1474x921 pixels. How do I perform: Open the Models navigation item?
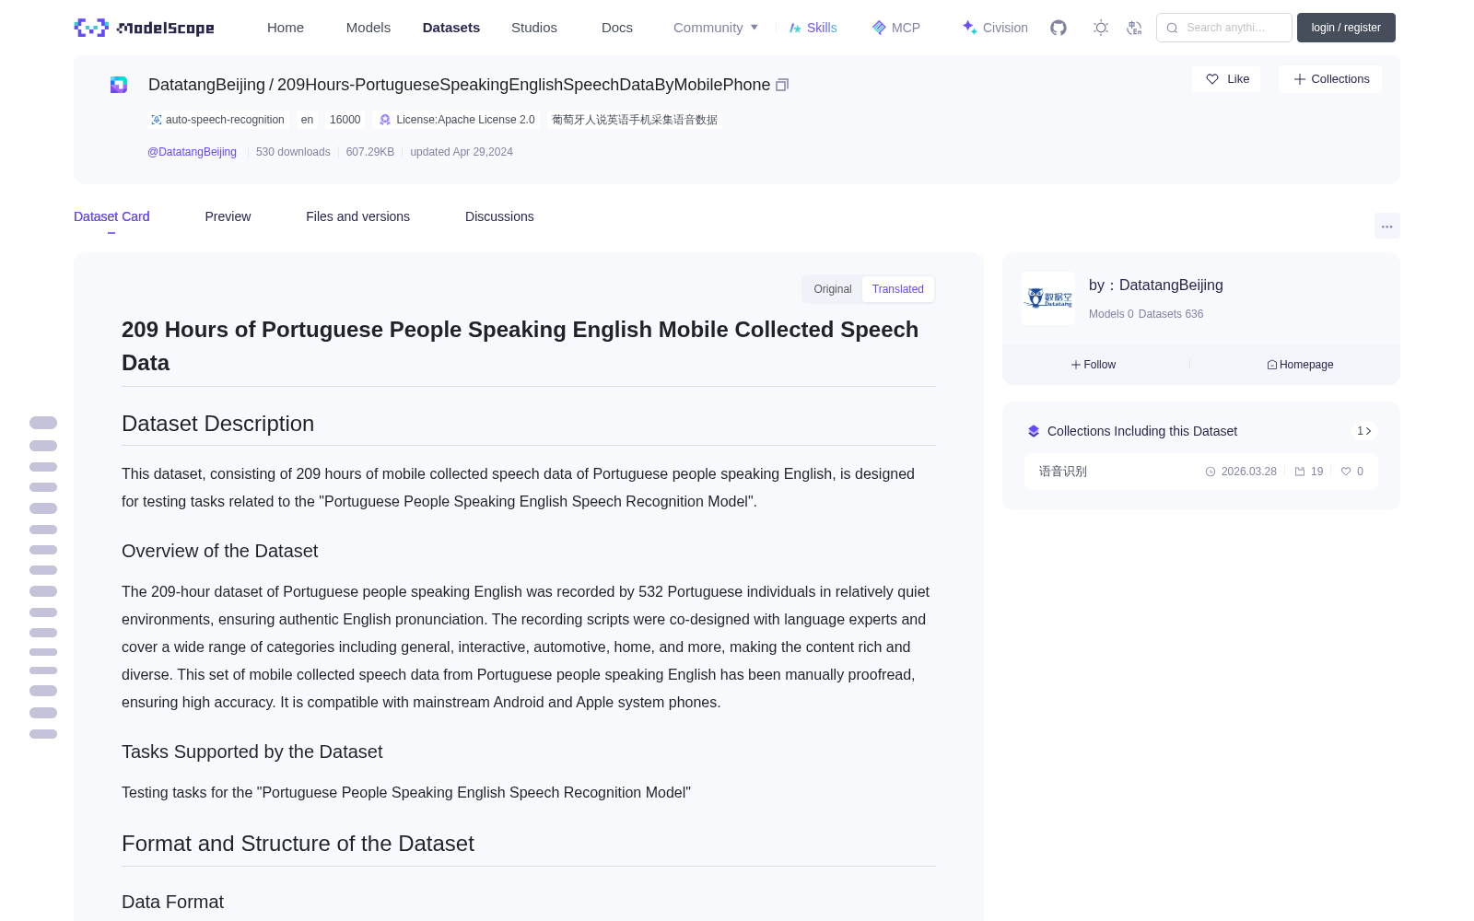tap(368, 28)
